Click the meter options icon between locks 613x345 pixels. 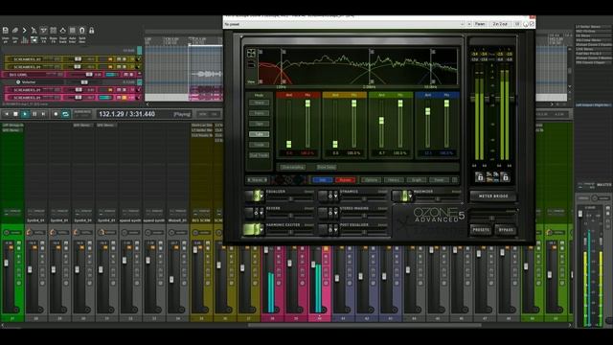(x=492, y=177)
